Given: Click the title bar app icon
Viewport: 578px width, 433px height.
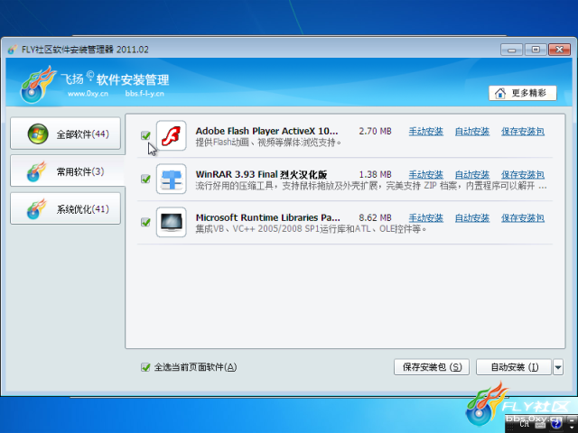Looking at the screenshot, I should click(12, 50).
